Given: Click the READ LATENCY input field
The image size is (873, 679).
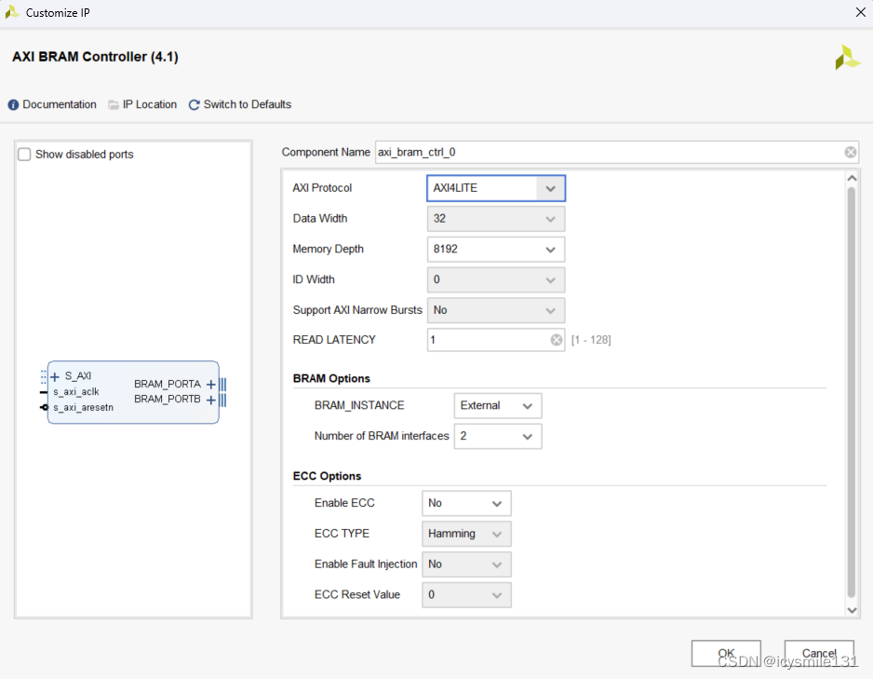Looking at the screenshot, I should point(495,340).
